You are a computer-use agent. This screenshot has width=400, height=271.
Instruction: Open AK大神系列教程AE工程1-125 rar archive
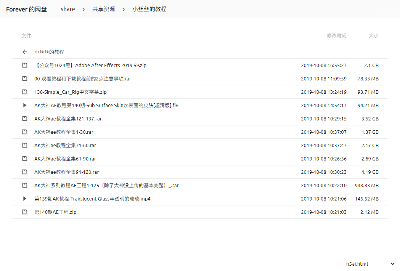point(106,185)
